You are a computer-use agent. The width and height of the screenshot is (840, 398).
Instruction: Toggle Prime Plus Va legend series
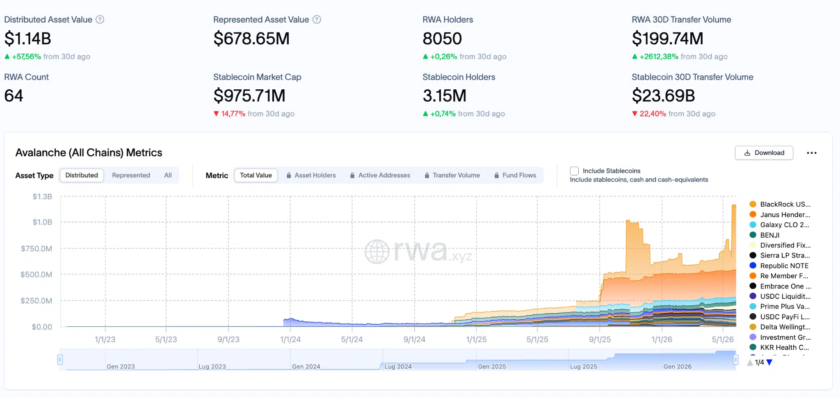pos(779,307)
